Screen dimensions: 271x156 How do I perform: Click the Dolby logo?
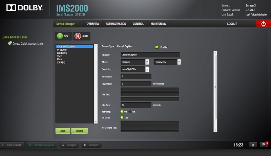tap(24, 8)
